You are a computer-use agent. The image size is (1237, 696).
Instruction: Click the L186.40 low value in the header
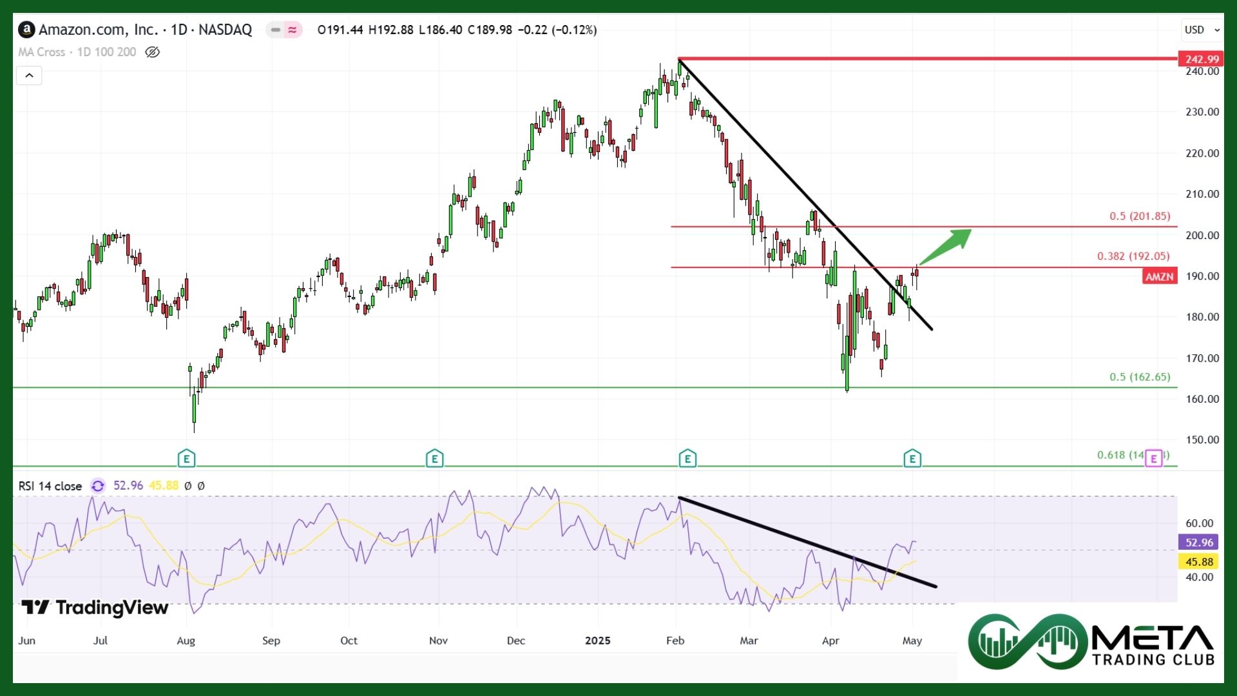(x=441, y=30)
